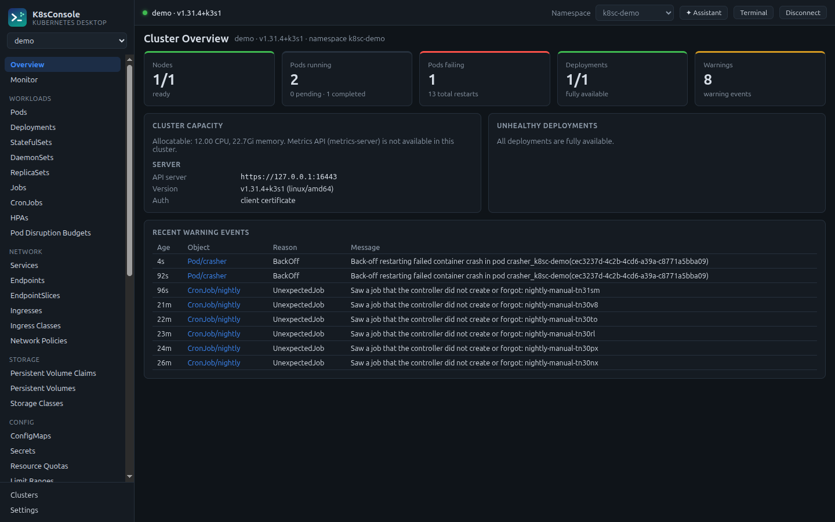Open ConfigMaps page

point(63,436)
